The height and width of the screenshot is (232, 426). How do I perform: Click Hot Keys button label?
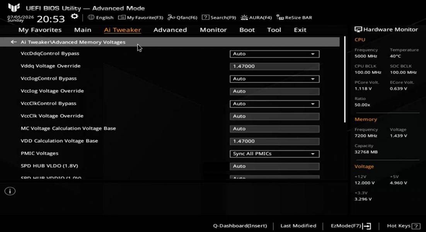pyautogui.click(x=399, y=226)
